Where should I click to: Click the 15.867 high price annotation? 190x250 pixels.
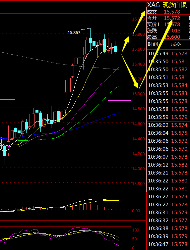[x=74, y=33]
